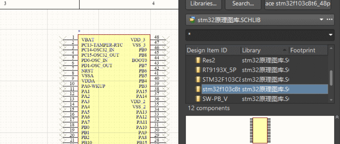Select the PB9 pin label
This screenshot has height=144, width=340.
[x=143, y=50]
